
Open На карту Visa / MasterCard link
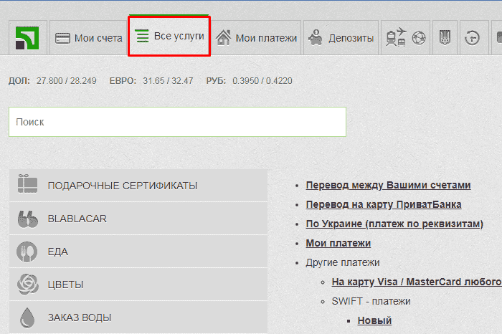click(x=415, y=282)
